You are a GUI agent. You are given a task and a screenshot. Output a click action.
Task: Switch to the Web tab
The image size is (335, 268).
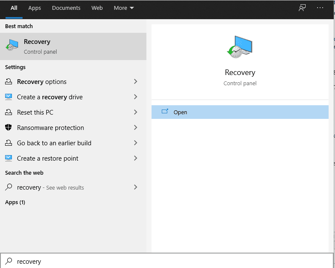click(x=97, y=8)
